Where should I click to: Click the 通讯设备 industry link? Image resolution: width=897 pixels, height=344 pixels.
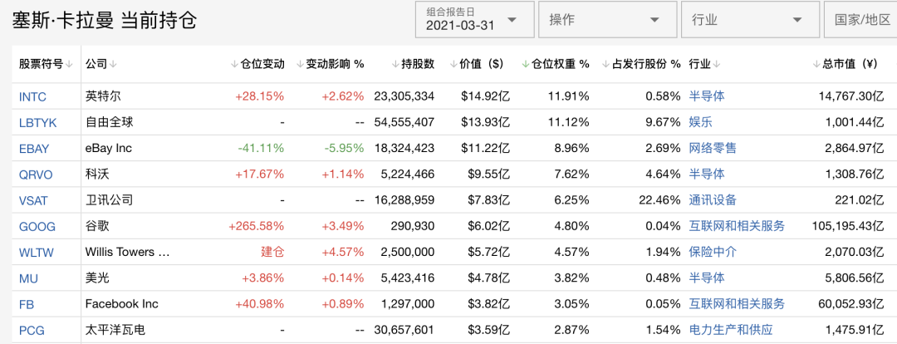point(713,199)
